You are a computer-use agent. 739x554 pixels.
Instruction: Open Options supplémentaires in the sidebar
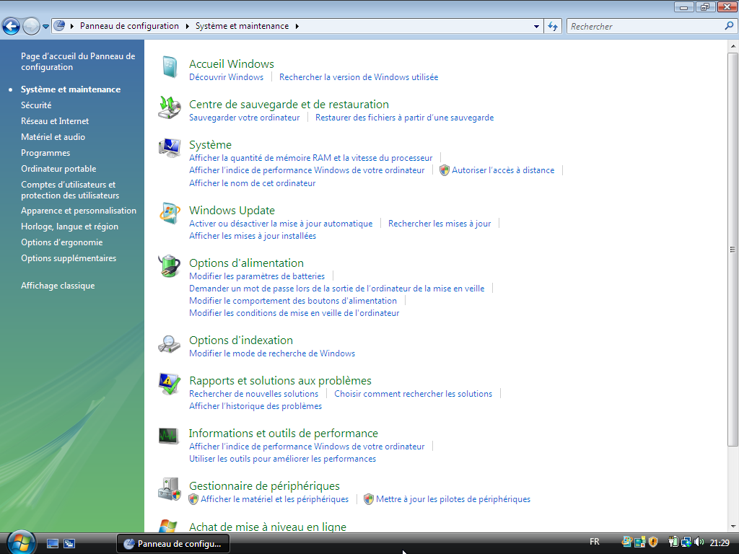[69, 258]
